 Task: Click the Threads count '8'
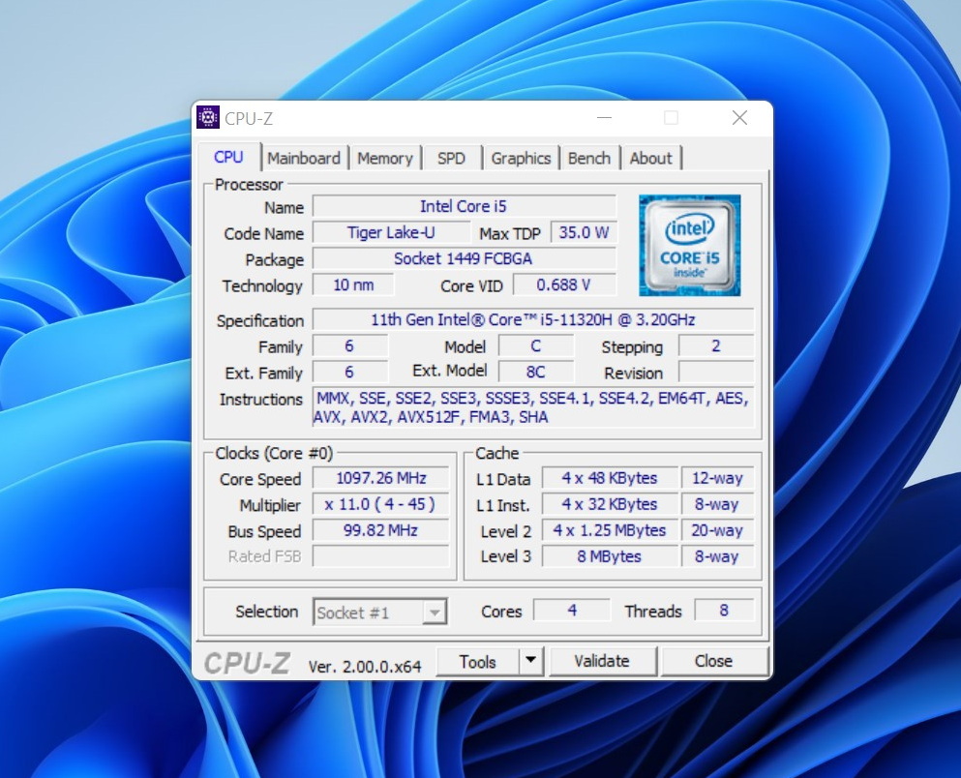pos(724,611)
